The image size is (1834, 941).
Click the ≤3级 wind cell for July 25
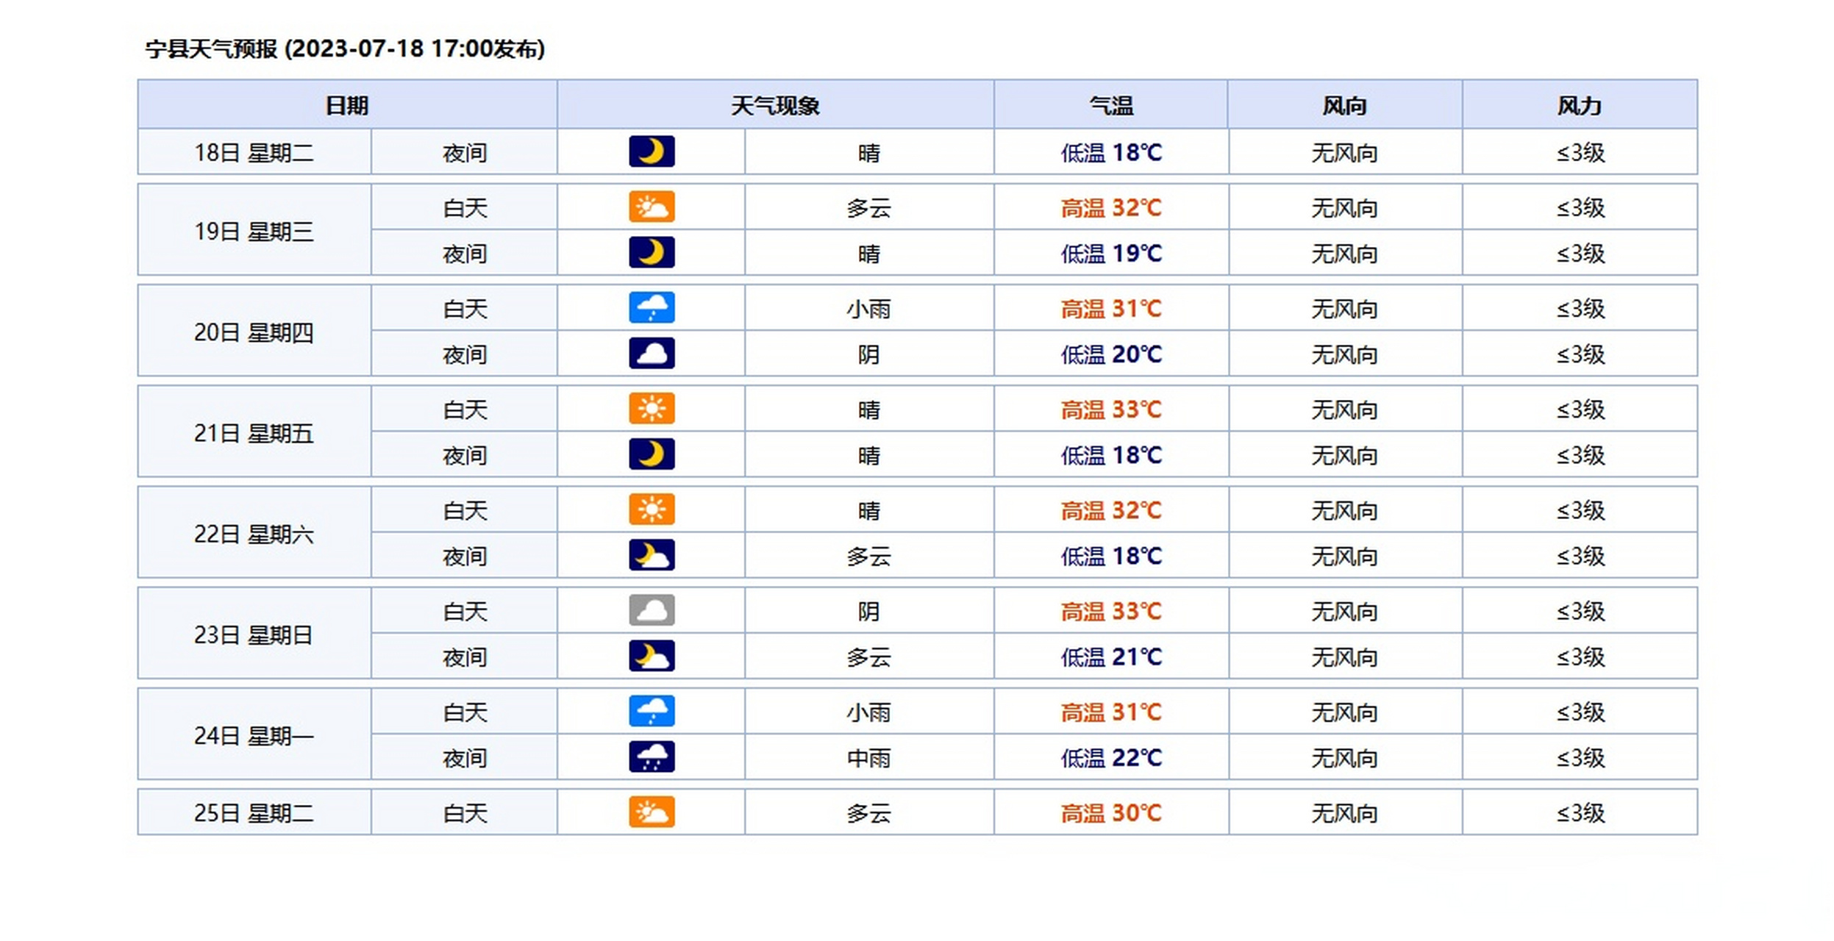(1583, 813)
